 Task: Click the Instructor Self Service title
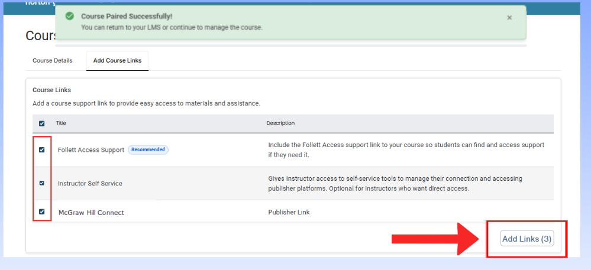[x=90, y=183]
